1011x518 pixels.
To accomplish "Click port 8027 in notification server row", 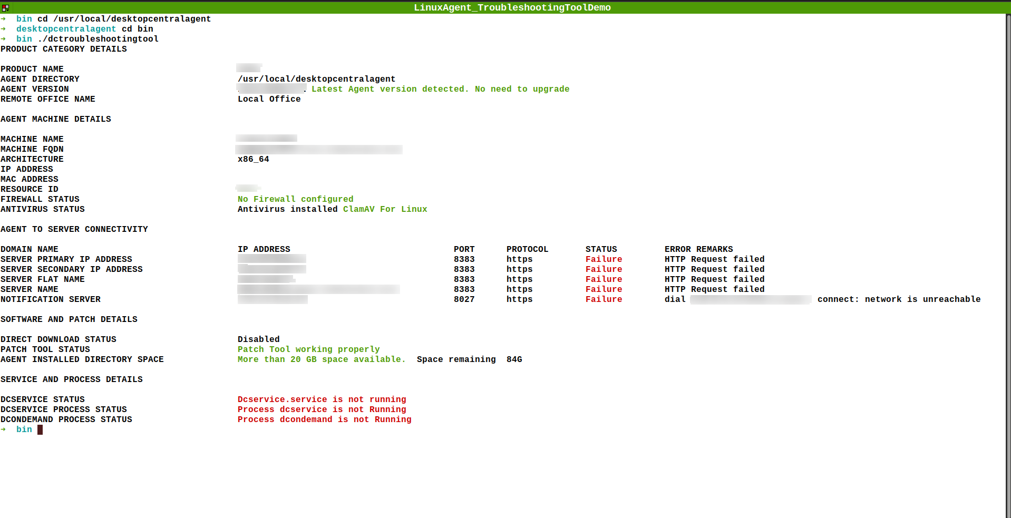I will tap(464, 299).
